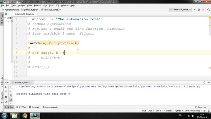The width and height of the screenshot is (211, 119).
Task: Open the volume control in system tray
Action: [193, 116]
